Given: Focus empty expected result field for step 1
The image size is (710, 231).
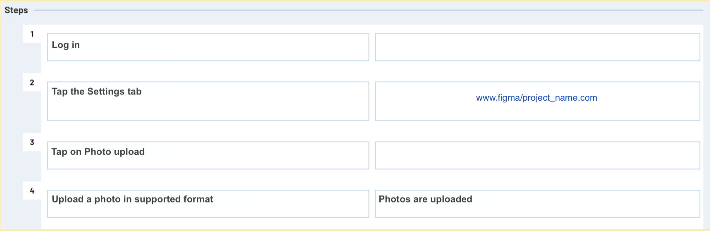Looking at the screenshot, I should [537, 47].
